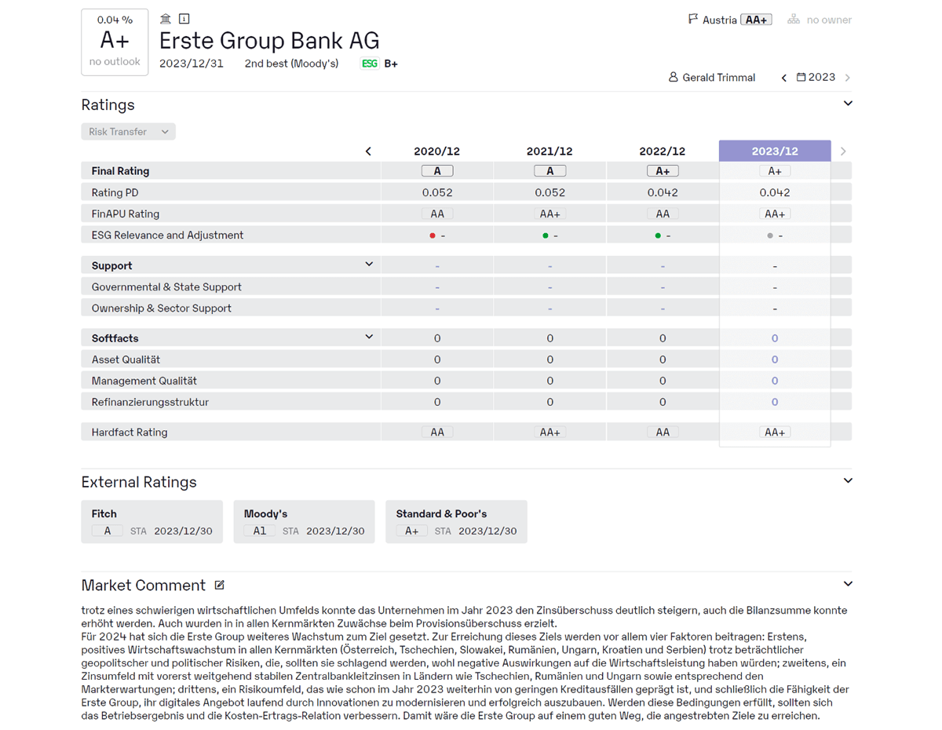Collapse the Ratings section
942x730 pixels.
tap(848, 104)
